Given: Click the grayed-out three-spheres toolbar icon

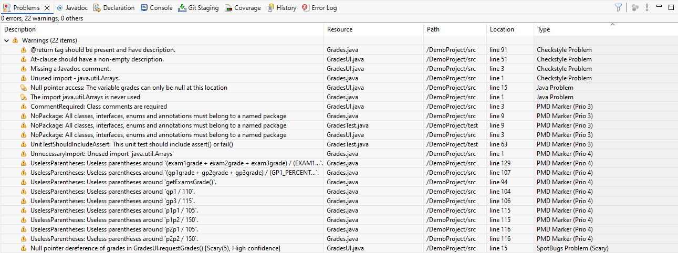Looking at the screenshot, I should (635, 7).
